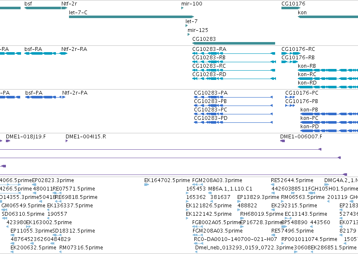Open the kon-PC protein feature

click(309, 118)
